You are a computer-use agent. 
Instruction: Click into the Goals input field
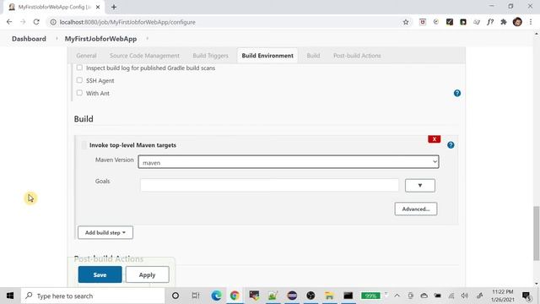pos(270,185)
